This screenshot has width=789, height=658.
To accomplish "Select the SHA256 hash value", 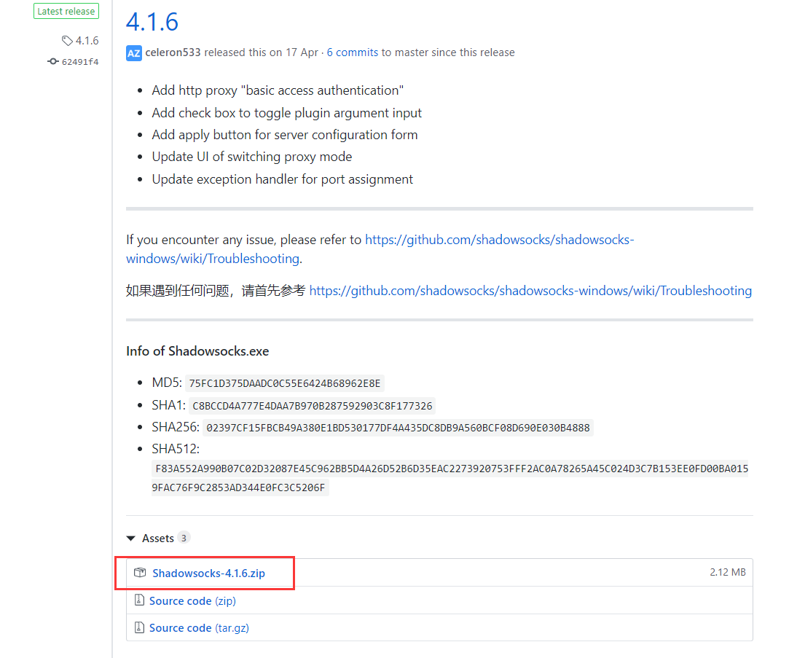I will pyautogui.click(x=398, y=428).
